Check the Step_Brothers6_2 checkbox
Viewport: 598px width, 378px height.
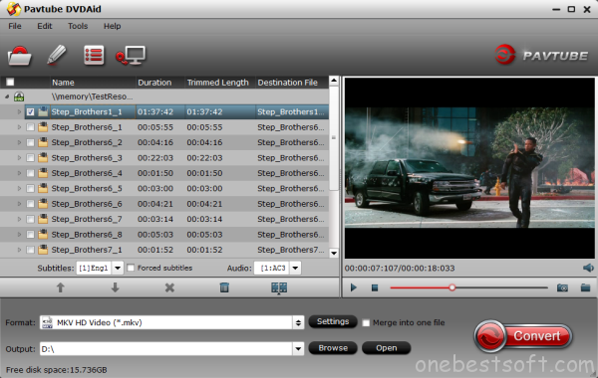30,143
